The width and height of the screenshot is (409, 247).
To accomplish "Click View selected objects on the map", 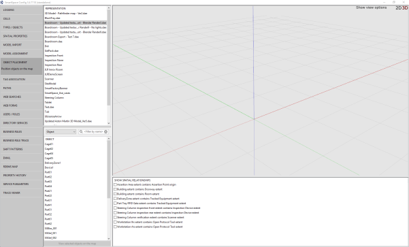I will pos(77,244).
